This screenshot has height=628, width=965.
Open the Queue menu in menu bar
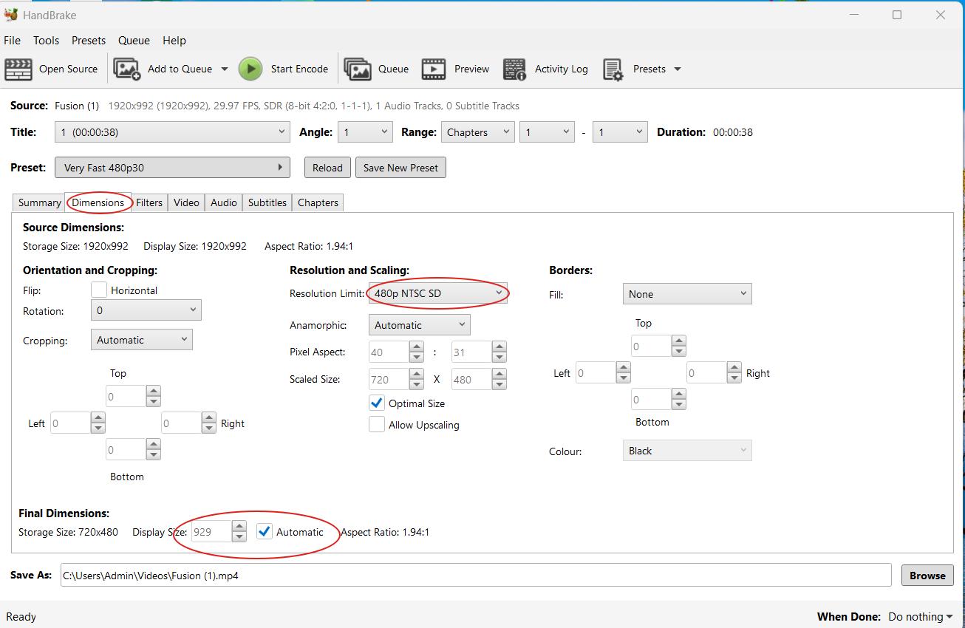[134, 41]
